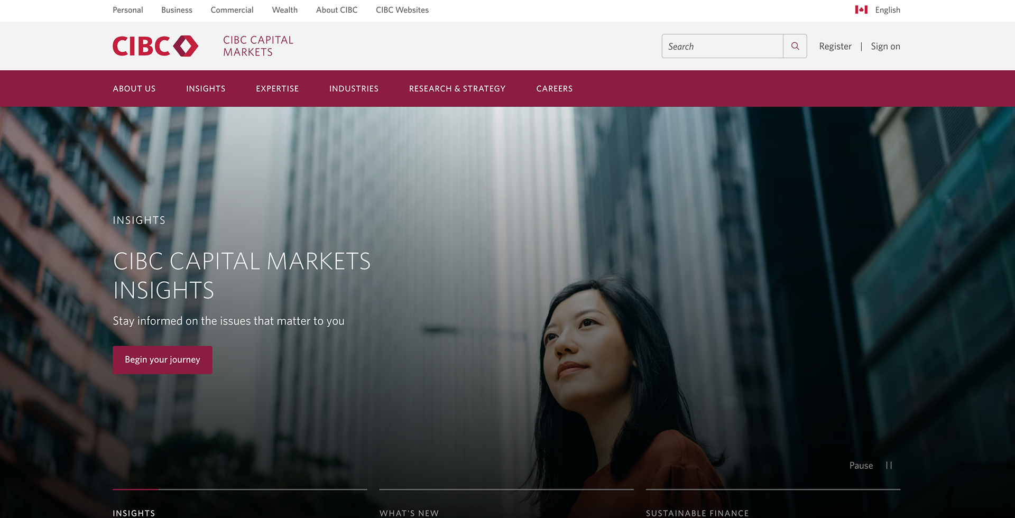Open the Careers page

point(555,89)
